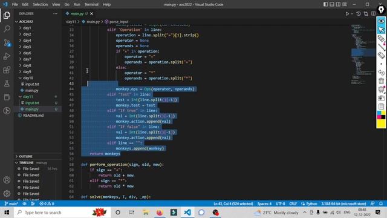Click the code minimap overview
Screen dimensions: 387x218
[x=363, y=54]
